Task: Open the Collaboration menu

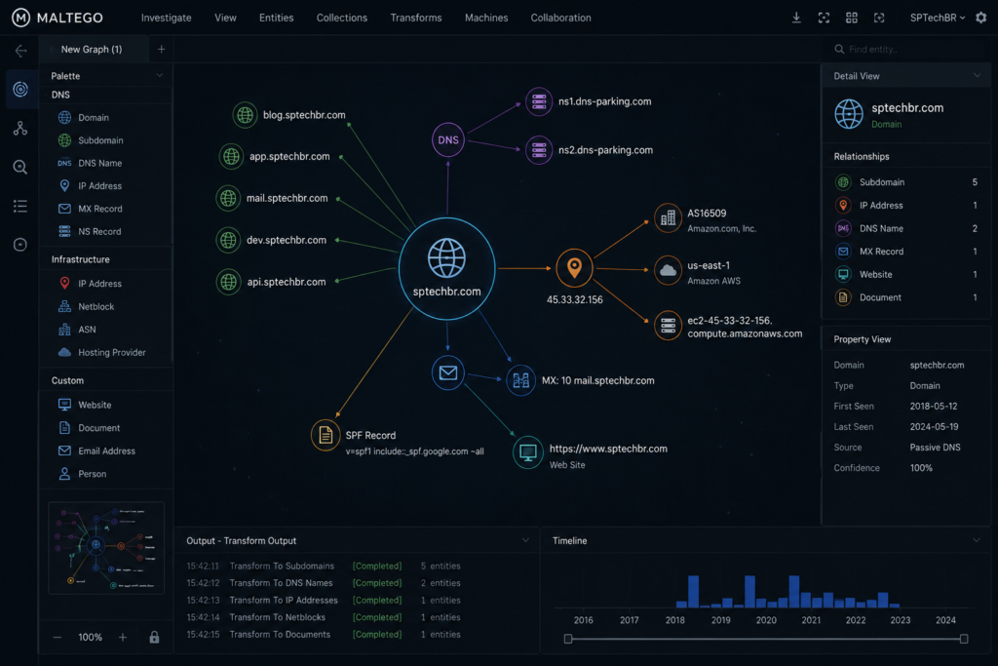Action: tap(560, 18)
